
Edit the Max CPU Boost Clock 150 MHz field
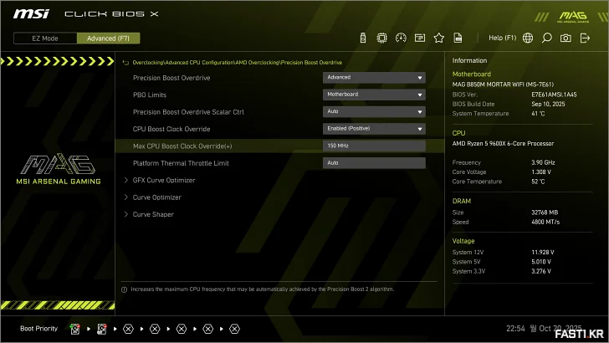[x=374, y=146]
